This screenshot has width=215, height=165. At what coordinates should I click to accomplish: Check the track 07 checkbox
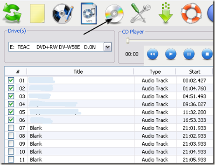11,128
